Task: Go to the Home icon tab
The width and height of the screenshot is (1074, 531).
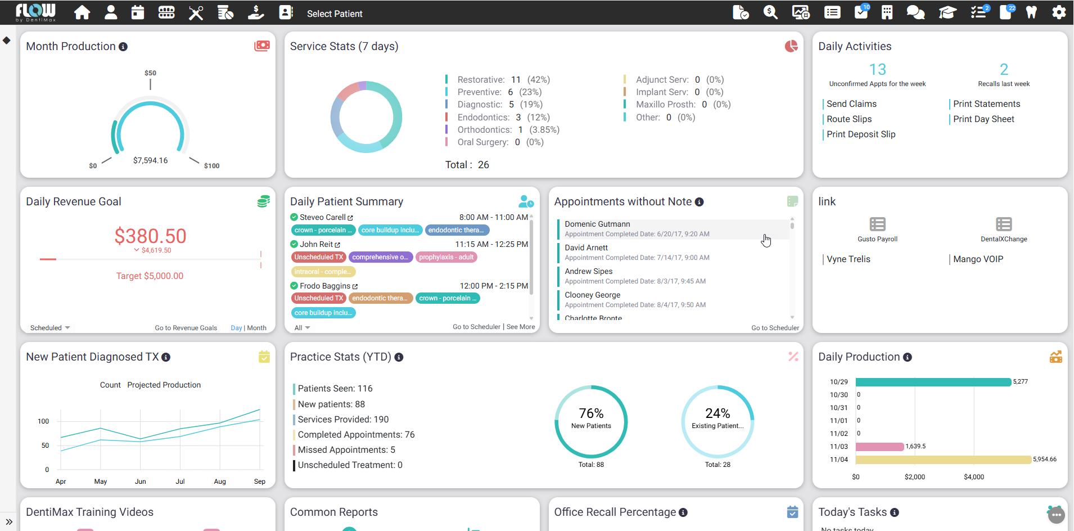Action: tap(82, 12)
